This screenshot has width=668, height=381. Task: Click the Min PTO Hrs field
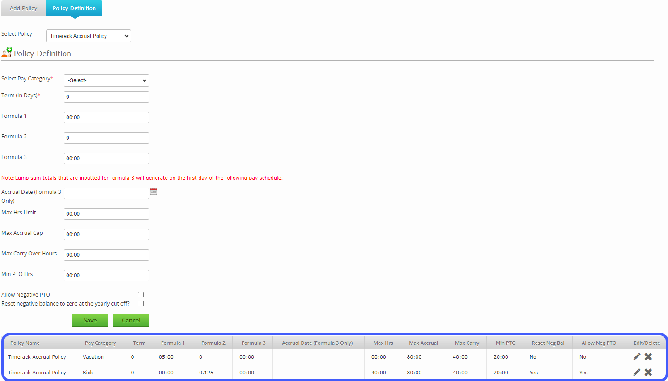(x=106, y=276)
